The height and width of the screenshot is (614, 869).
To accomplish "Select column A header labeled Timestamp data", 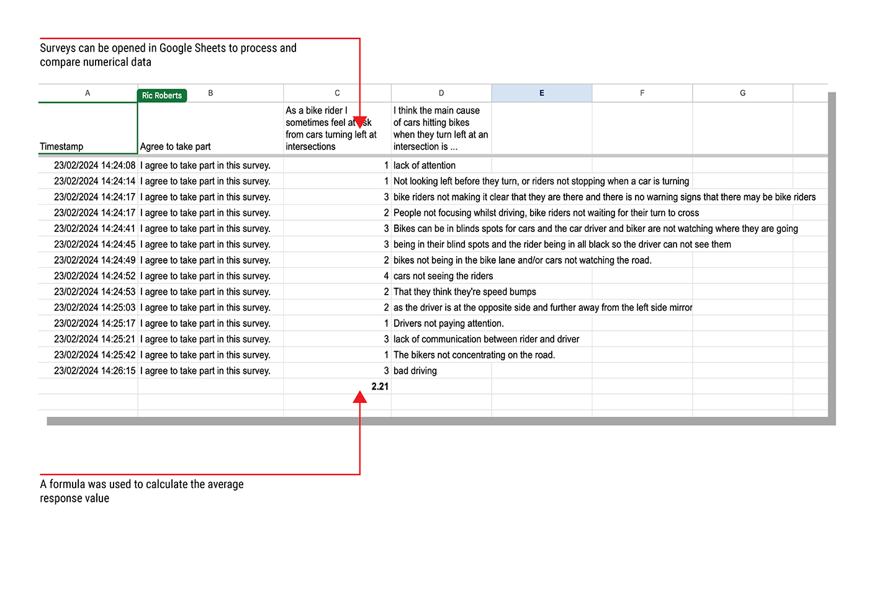I will (x=87, y=92).
